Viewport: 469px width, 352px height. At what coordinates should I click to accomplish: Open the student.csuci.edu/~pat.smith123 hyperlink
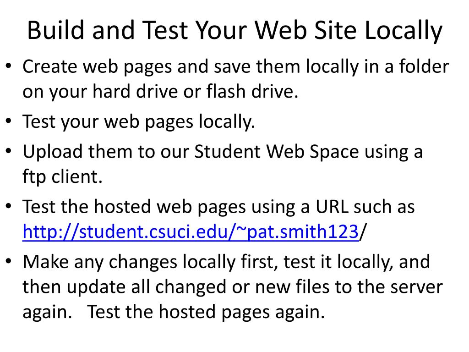191,231
